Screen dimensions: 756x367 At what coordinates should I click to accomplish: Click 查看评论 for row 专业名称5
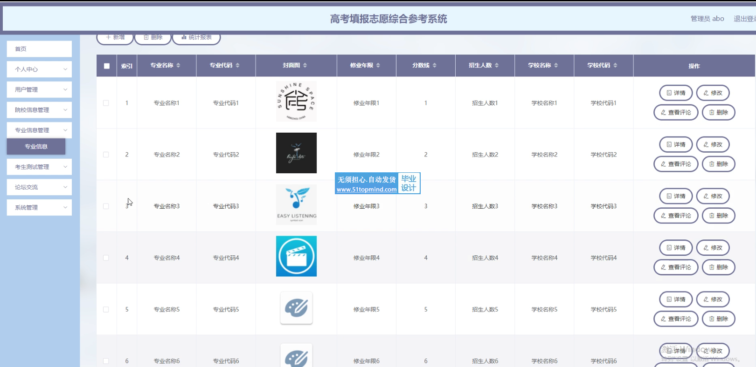[x=676, y=319]
